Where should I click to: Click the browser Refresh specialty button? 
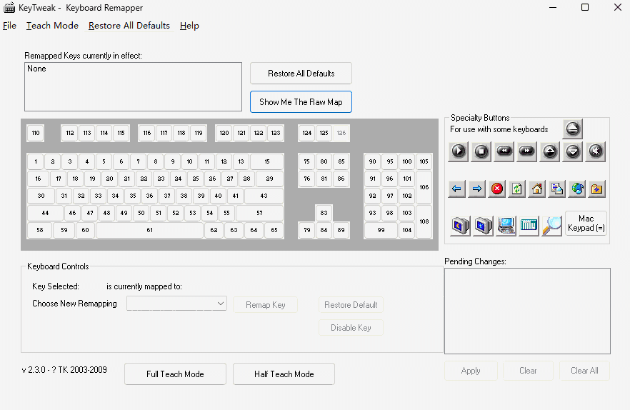[517, 189]
